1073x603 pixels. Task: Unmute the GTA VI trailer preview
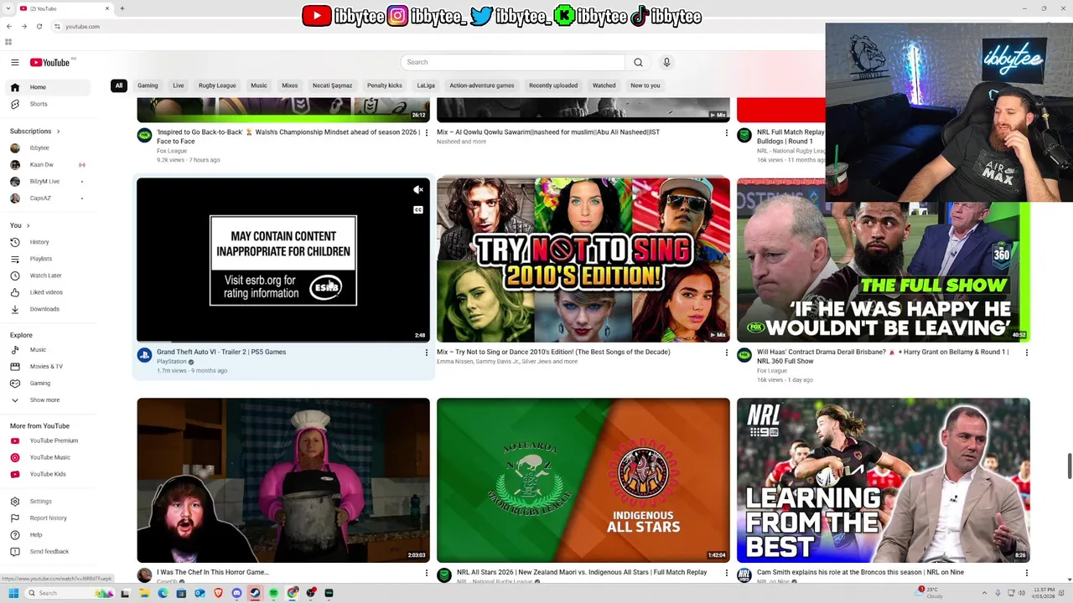418,190
